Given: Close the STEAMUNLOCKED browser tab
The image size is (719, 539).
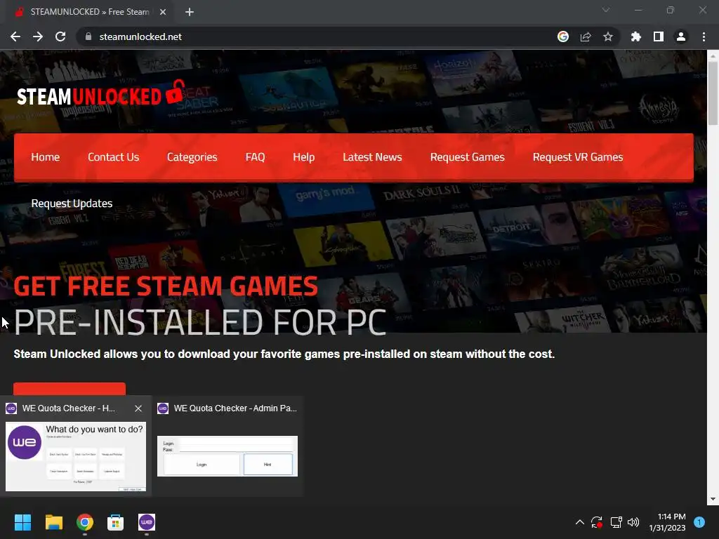Looking at the screenshot, I should [163, 12].
